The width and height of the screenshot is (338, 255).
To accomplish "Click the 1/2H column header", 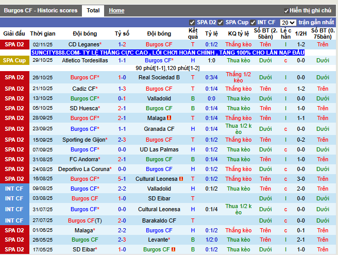I will [x=301, y=33].
